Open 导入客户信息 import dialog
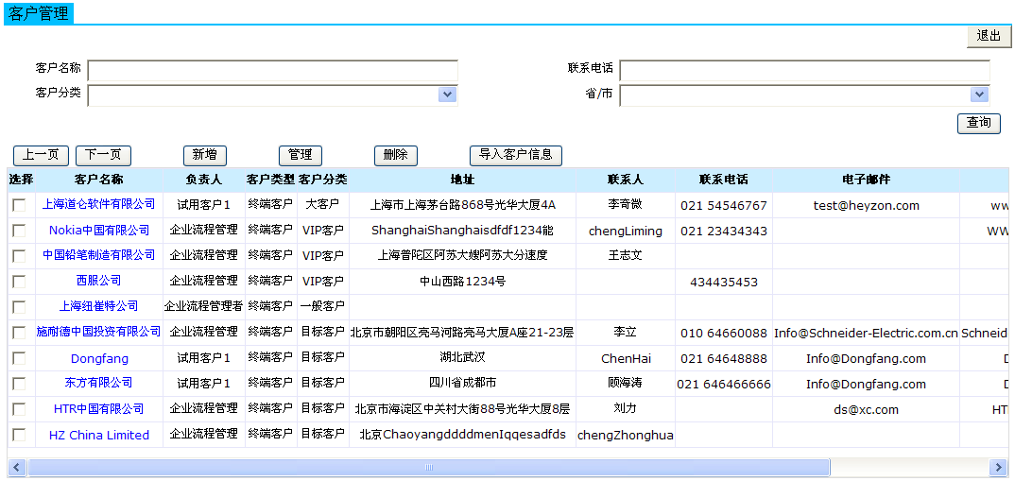Viewport: 1015px width, 481px height. tap(515, 156)
